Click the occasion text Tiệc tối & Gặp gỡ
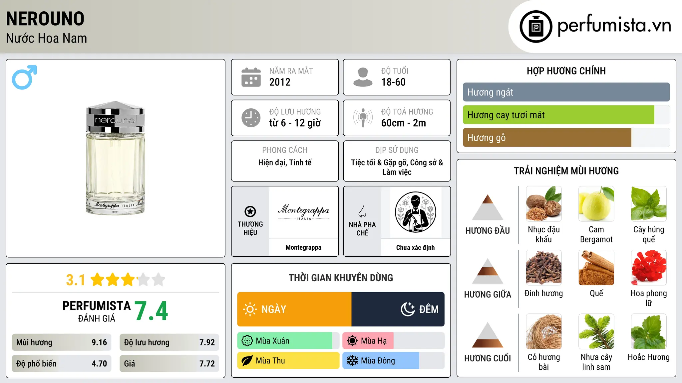 [379, 163]
